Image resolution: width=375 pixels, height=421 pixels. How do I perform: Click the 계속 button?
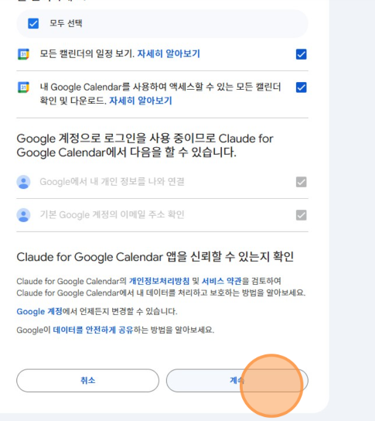coord(237,381)
